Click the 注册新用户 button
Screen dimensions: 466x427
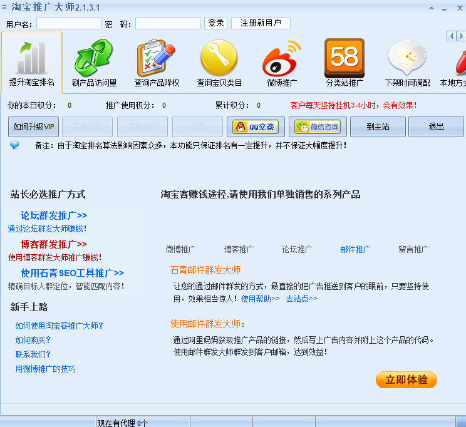pos(261,23)
